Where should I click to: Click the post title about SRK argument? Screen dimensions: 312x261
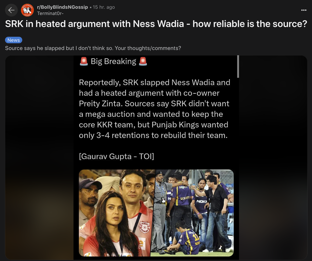point(156,24)
